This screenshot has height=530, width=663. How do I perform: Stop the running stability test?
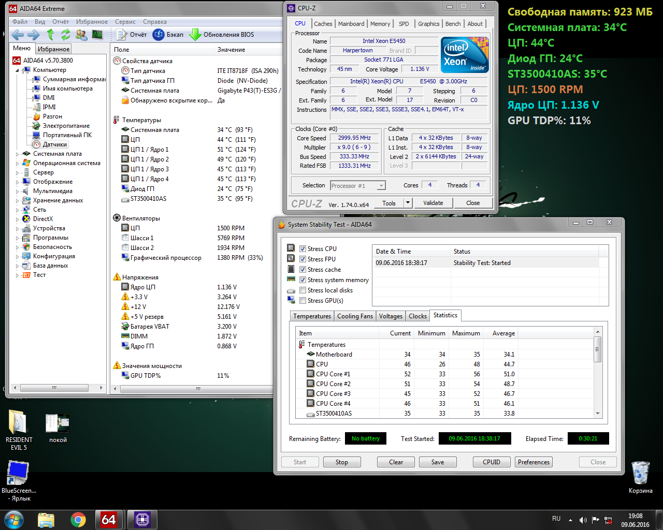342,462
